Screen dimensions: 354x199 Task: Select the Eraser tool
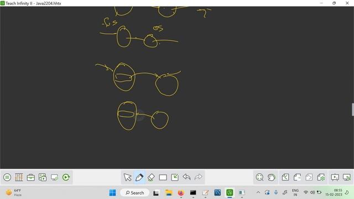tap(151, 177)
